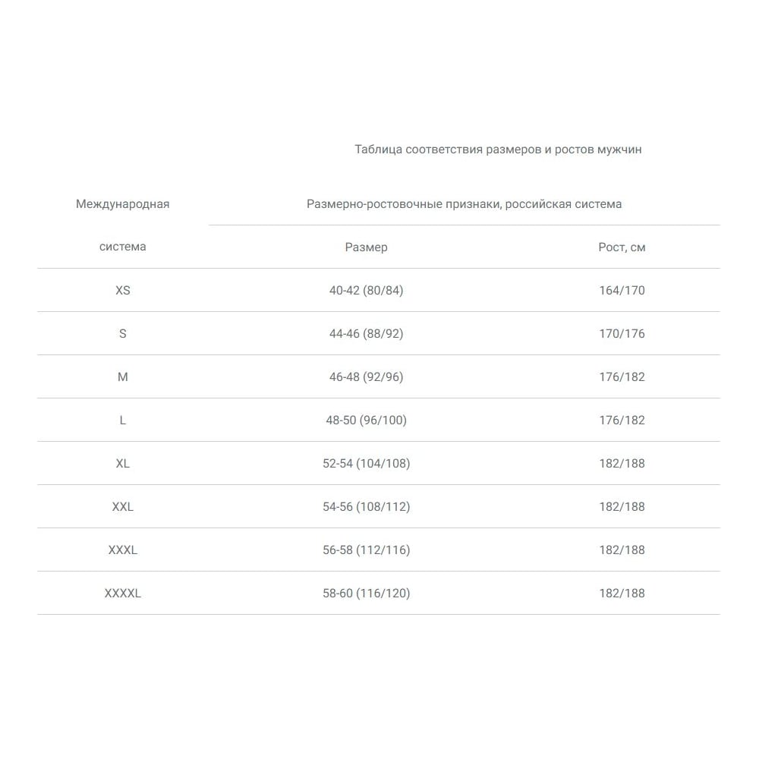Select the M size row label
This screenshot has height=759, width=759.
122,377
